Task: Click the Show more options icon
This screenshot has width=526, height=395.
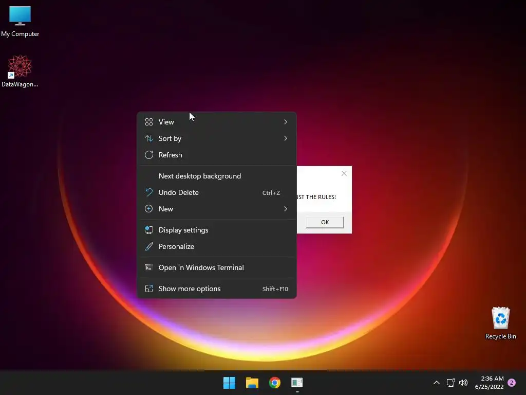Action: click(149, 289)
